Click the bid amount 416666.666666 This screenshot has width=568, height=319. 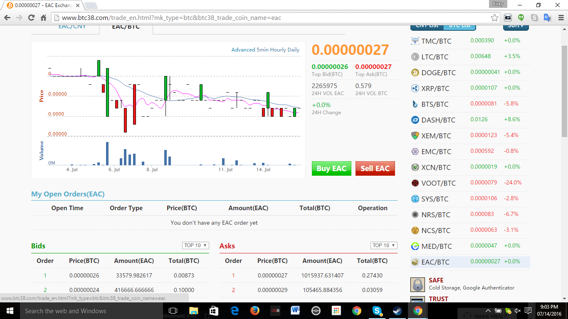(x=134, y=290)
